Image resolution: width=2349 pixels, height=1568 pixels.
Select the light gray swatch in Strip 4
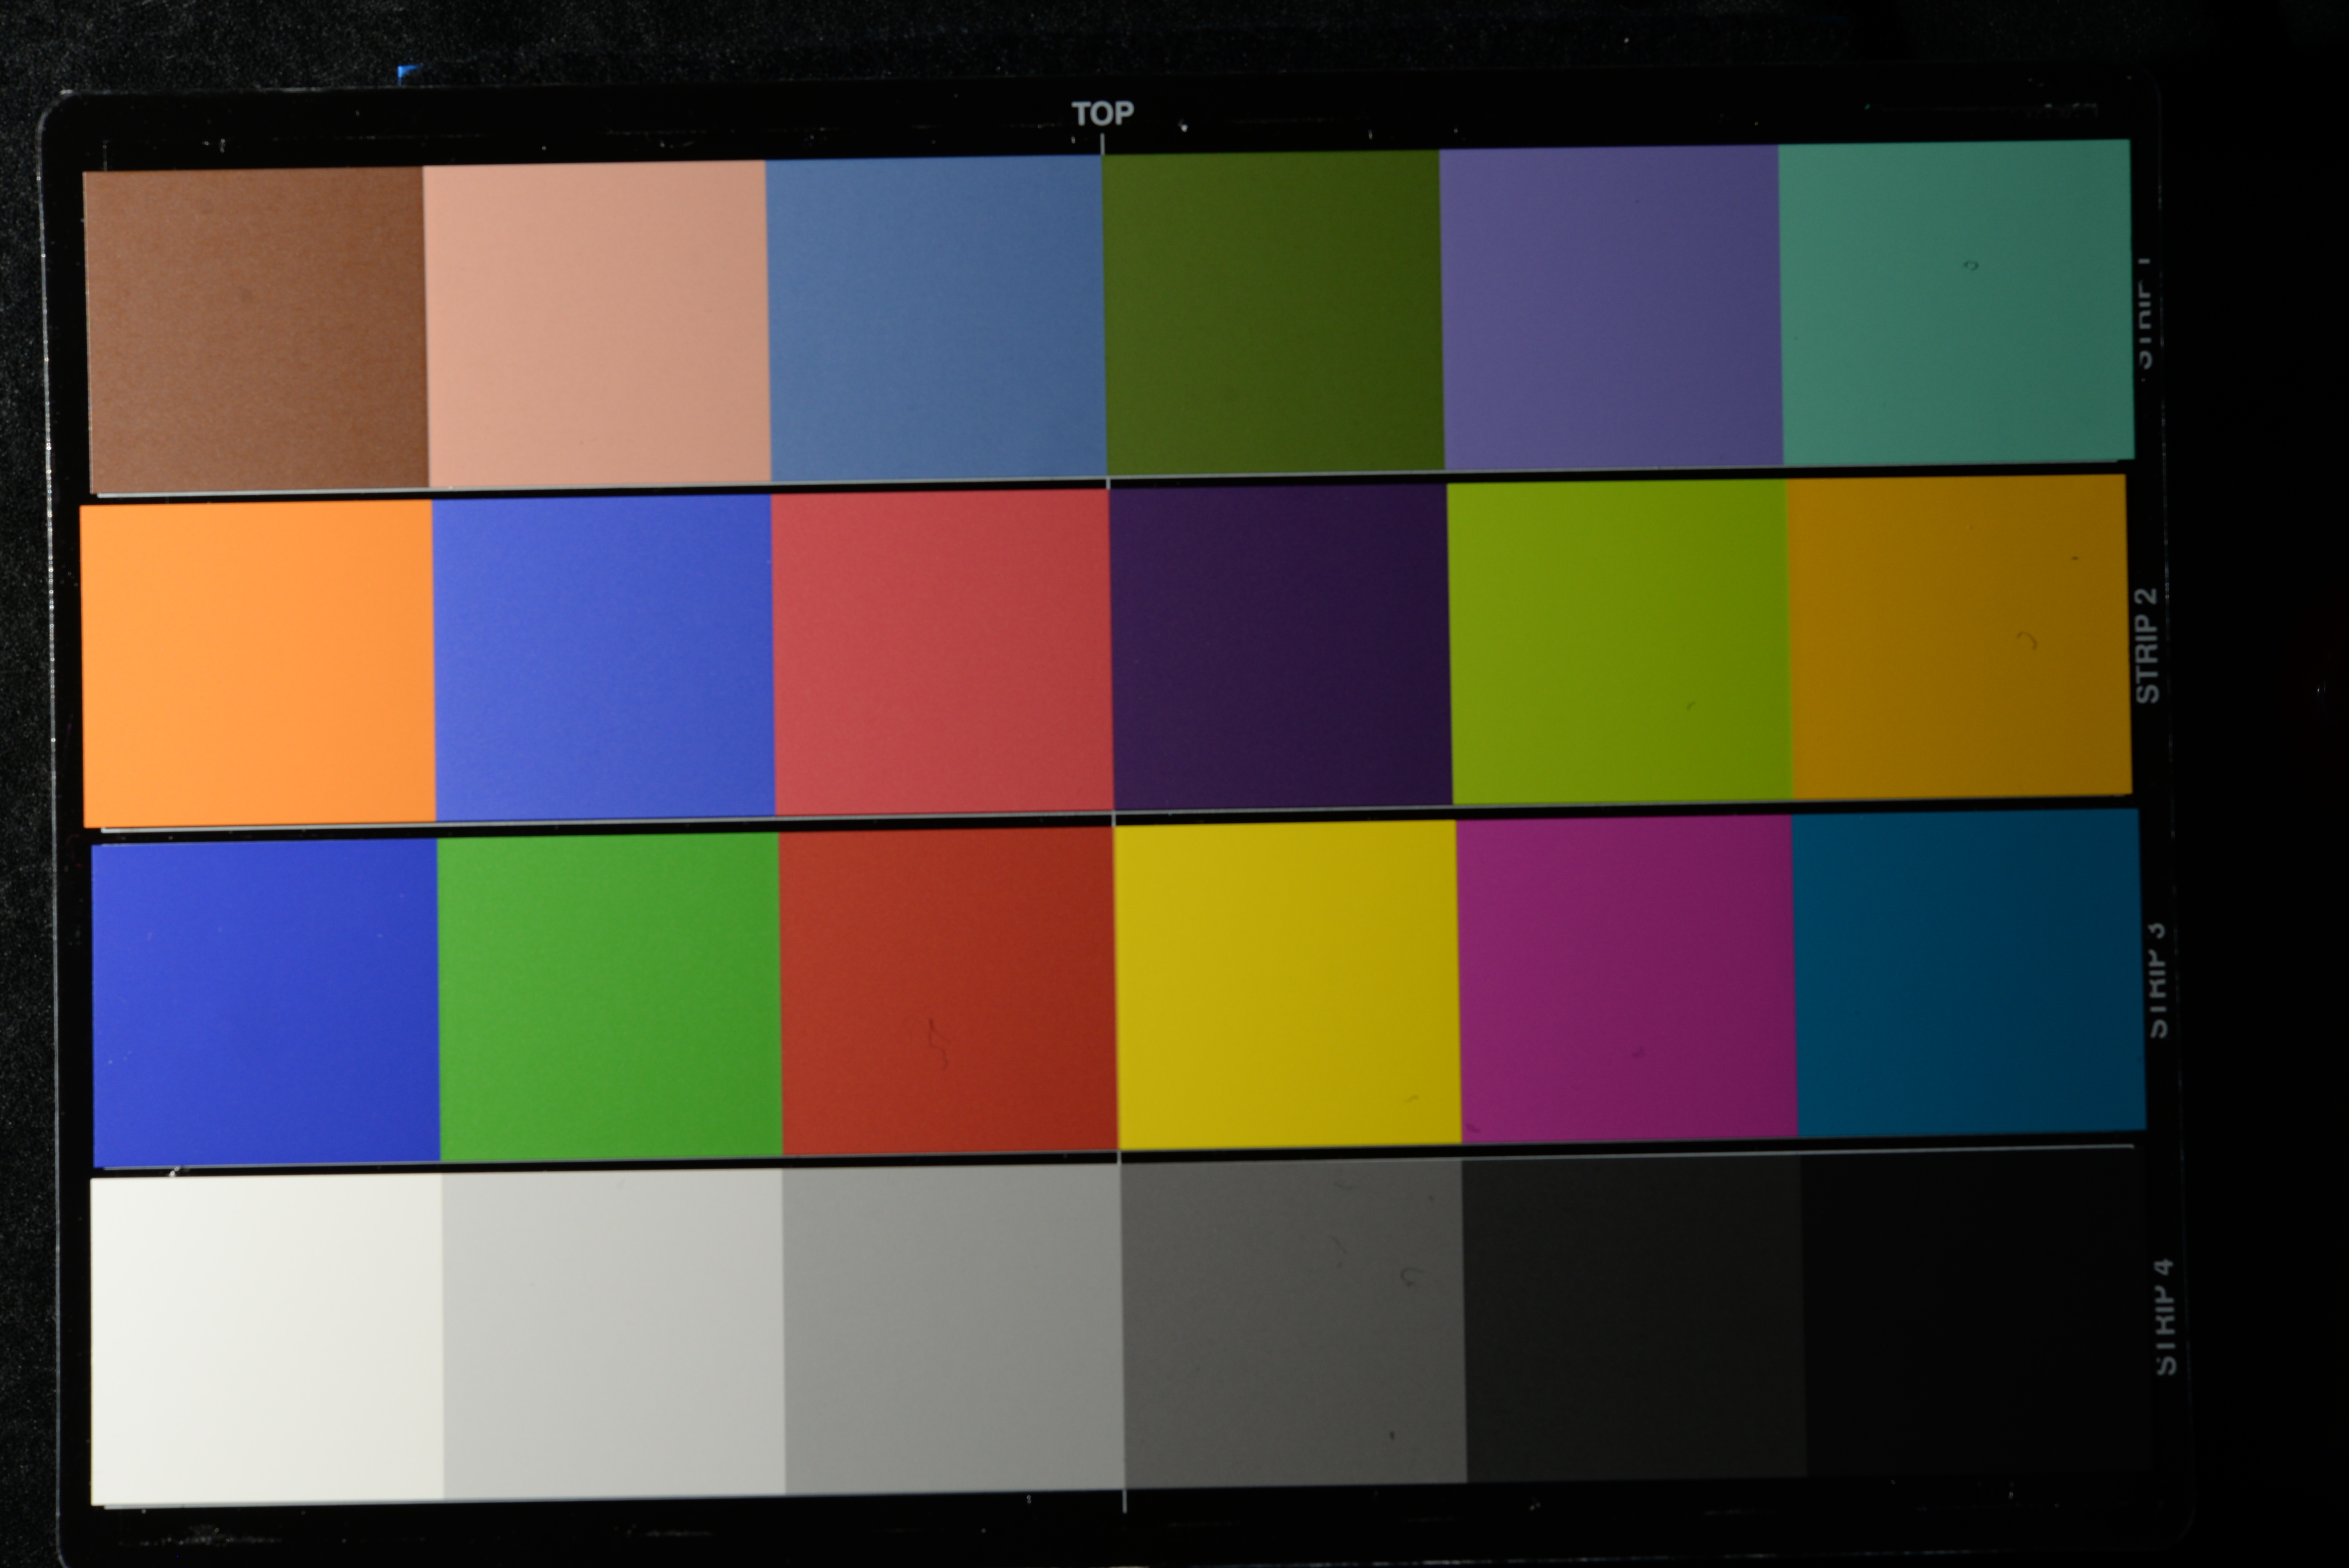[613, 1335]
